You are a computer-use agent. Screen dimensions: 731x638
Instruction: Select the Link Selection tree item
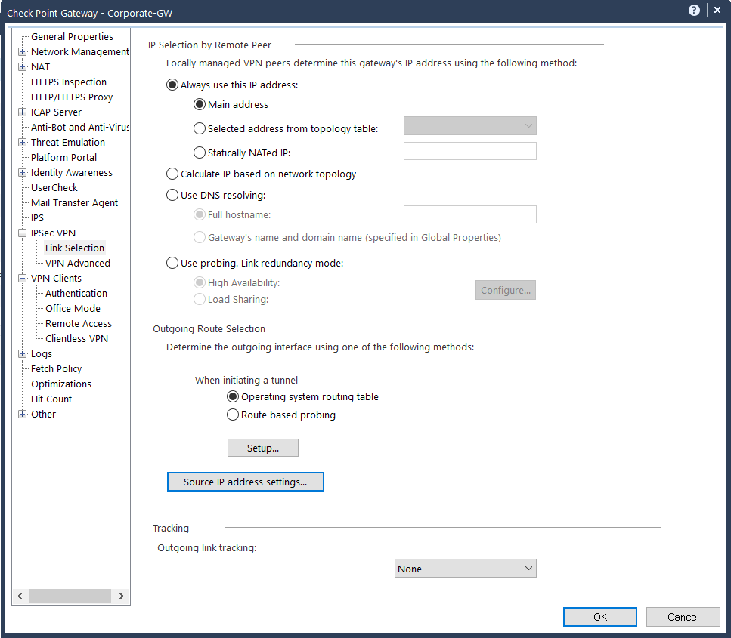point(75,248)
